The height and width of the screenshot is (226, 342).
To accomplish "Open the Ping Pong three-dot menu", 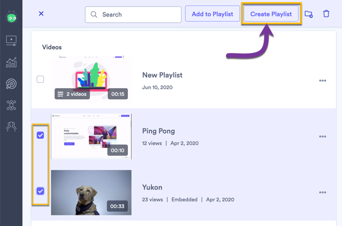I will click(323, 136).
